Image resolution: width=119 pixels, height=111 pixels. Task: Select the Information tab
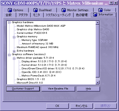point(103,15)
